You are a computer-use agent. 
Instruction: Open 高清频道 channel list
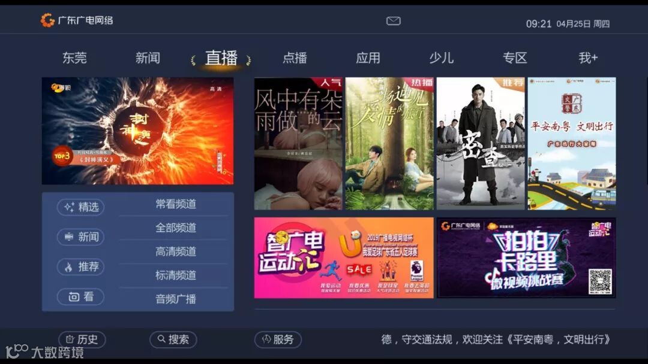point(176,251)
